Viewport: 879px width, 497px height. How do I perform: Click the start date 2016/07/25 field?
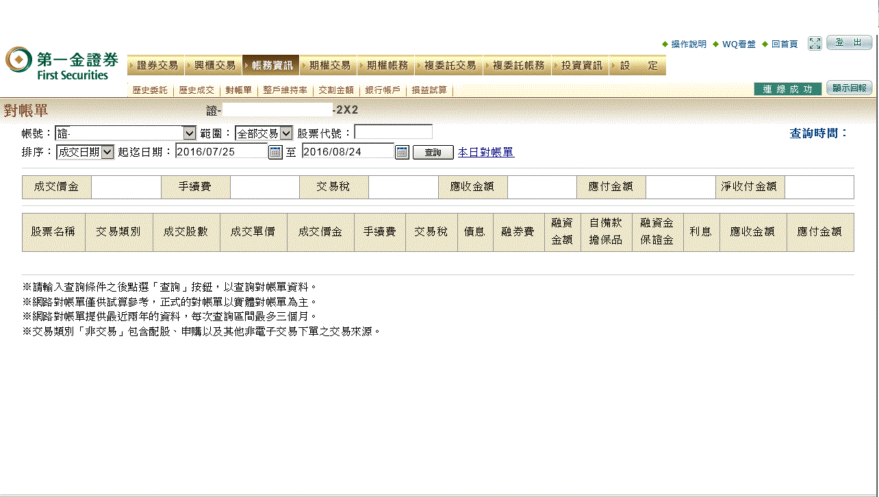[221, 152]
